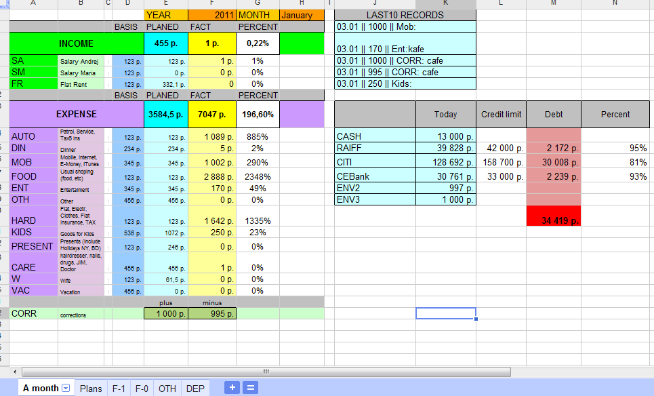Select KIDS planned value 1072 p.

pyautogui.click(x=166, y=233)
